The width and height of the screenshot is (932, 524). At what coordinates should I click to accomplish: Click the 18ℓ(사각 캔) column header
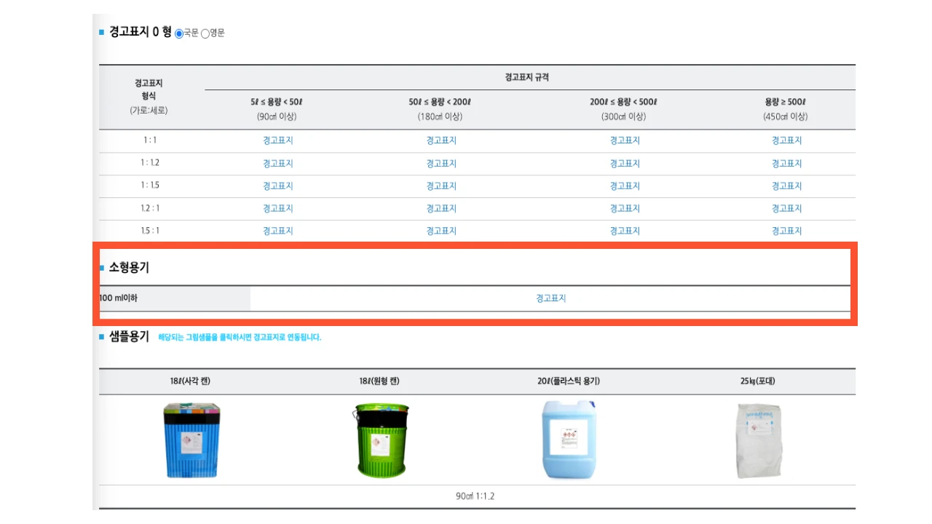190,381
